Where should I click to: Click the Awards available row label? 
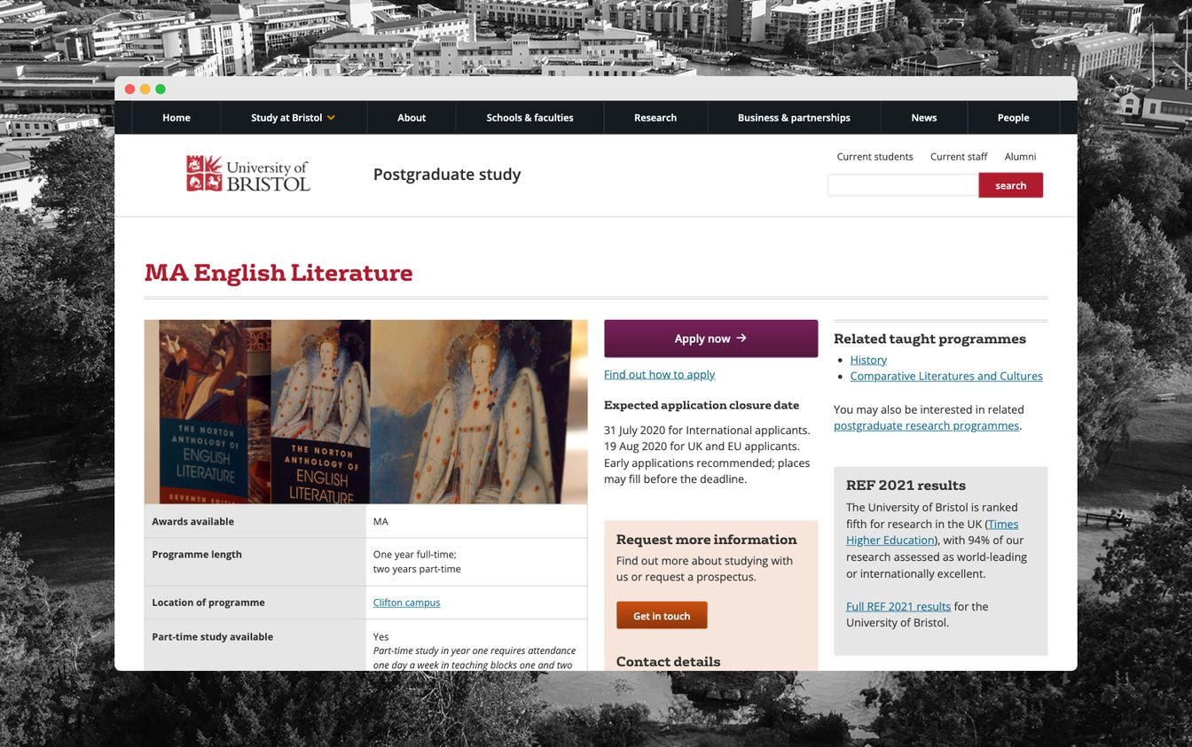click(x=192, y=522)
